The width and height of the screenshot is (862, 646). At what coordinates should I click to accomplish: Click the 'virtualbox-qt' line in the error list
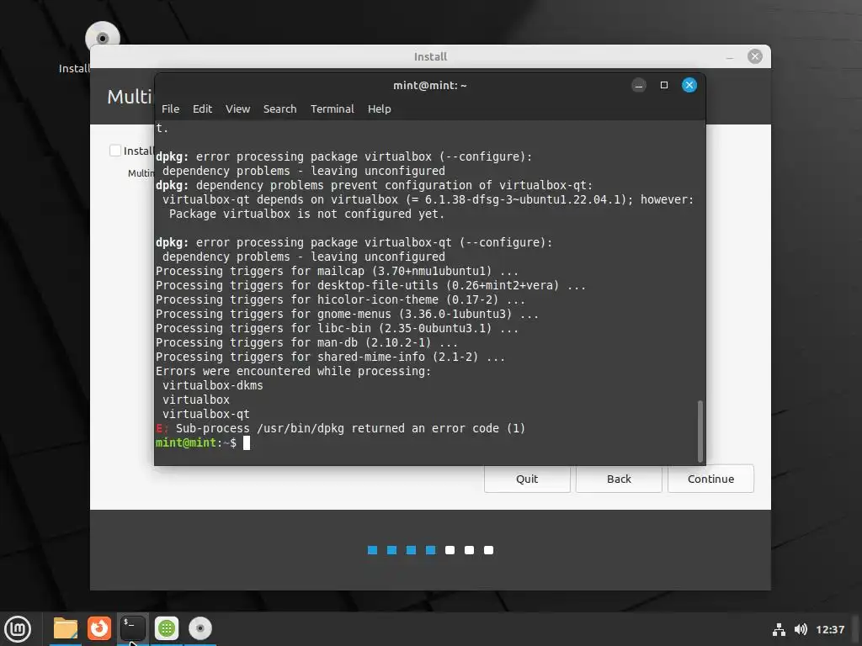[x=206, y=414]
